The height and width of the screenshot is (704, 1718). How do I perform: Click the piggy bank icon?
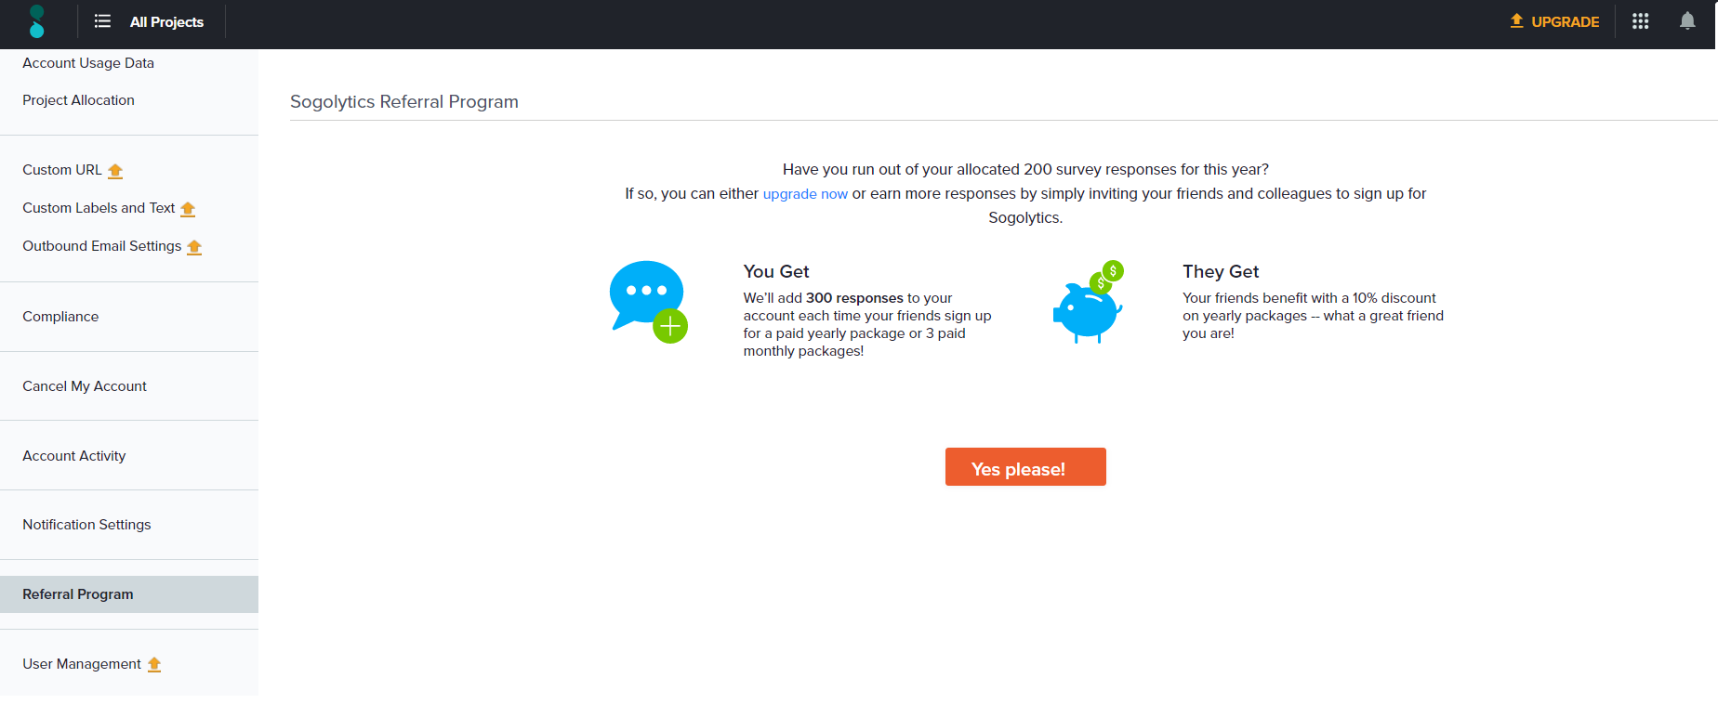[x=1088, y=303]
